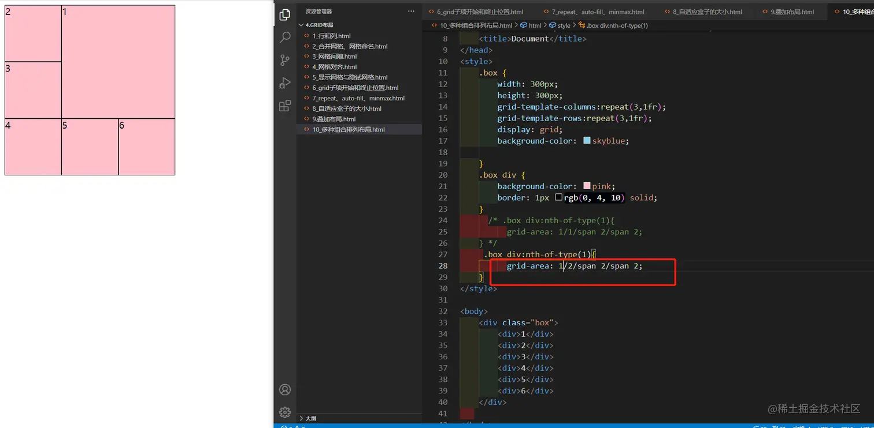This screenshot has height=428, width=874.
Task: Open file 4_网格对齐.html in explorer
Action: pos(359,67)
